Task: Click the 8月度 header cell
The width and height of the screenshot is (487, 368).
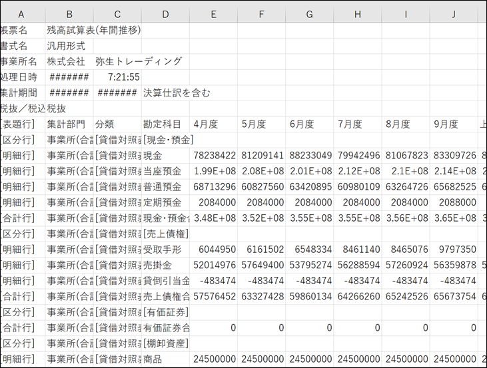Action: pos(406,124)
